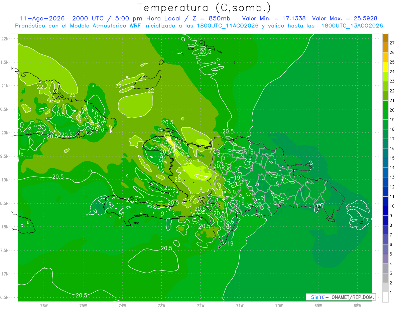Click the purple color bar segment between 5 and 6

[385, 249]
